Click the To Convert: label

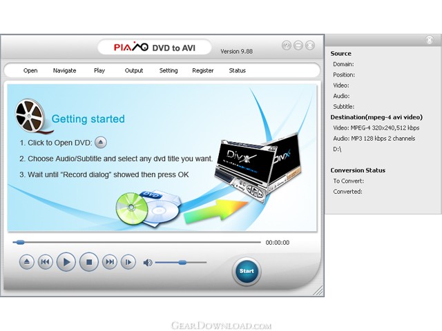[348, 181]
